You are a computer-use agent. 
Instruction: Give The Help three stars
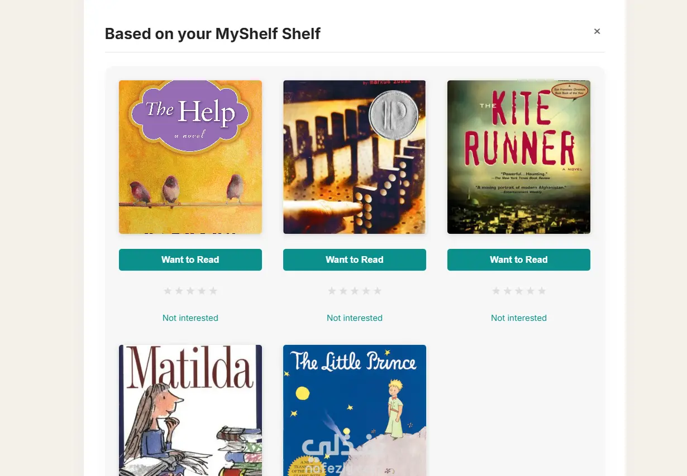point(190,291)
